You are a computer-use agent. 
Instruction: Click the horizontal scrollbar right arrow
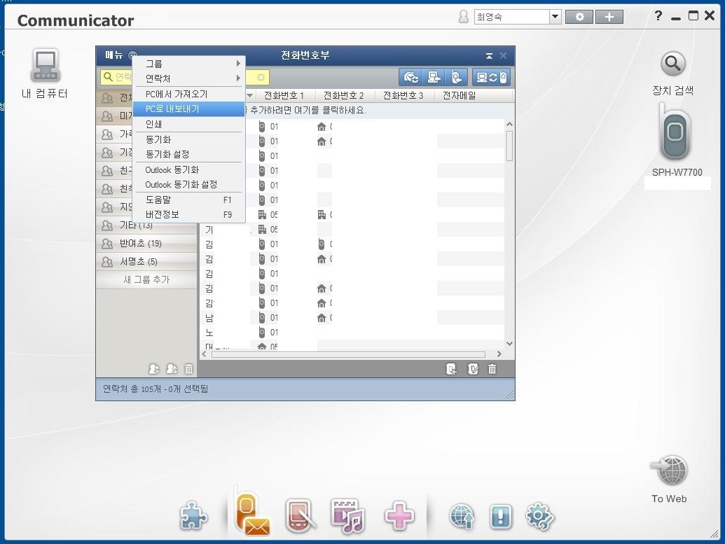(499, 354)
